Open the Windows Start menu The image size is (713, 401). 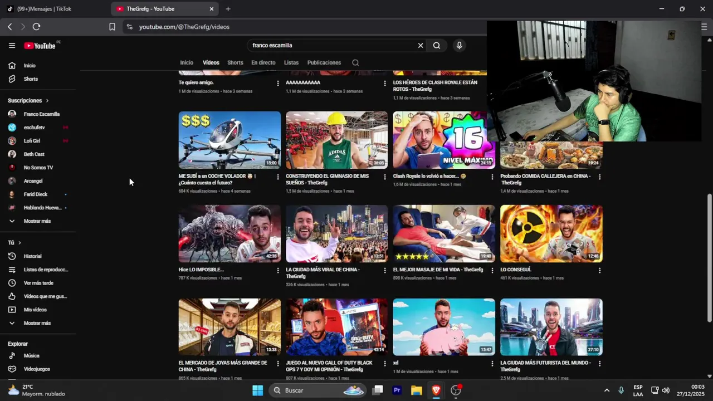click(x=257, y=390)
